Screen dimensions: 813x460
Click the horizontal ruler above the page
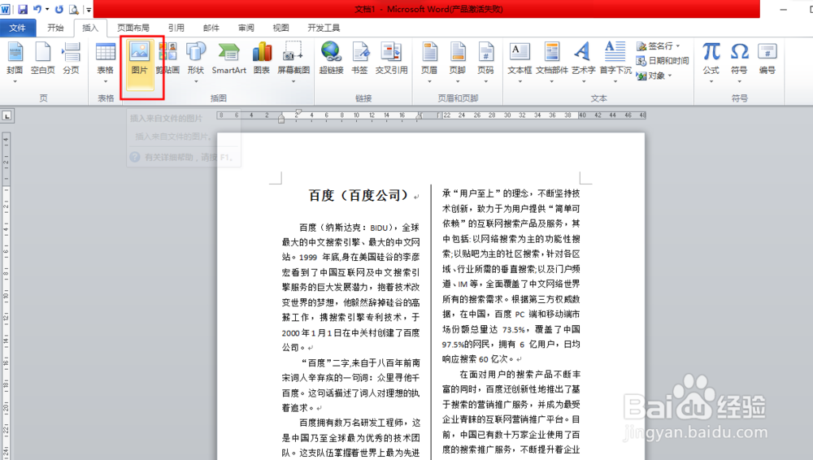click(x=431, y=115)
